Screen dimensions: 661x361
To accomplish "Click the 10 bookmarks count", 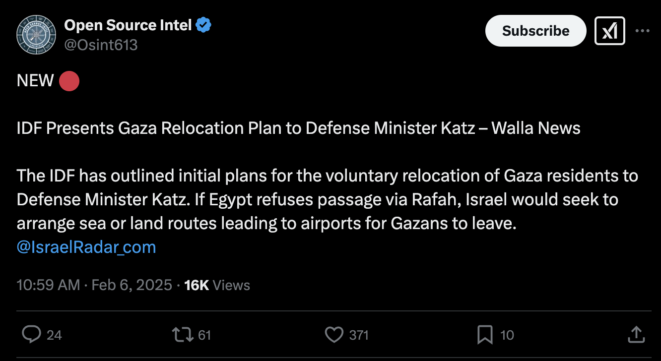I will pyautogui.click(x=507, y=335).
